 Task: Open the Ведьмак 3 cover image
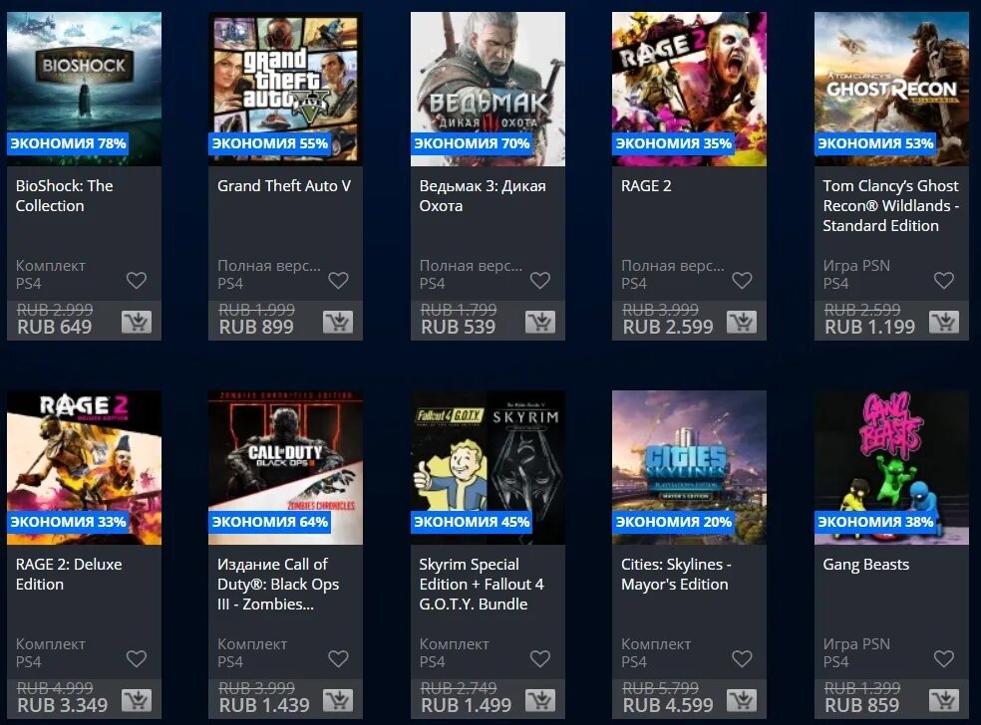point(488,89)
